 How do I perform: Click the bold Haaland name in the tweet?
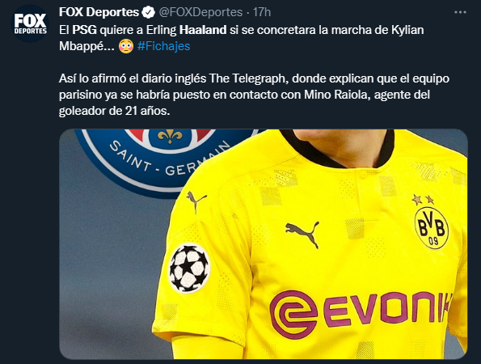[x=203, y=30]
